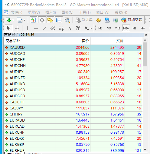Viewport: 150px width, 154px height.
Task: Select the AUDCHF symbol row
Action: (73, 60)
